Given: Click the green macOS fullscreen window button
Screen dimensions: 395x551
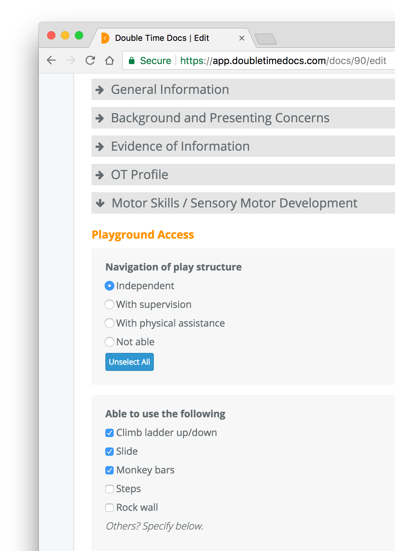Looking at the screenshot, I should tap(79, 35).
